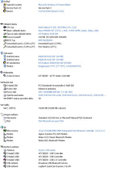Open the WDC WD800BB hard disk link
The width and height of the screenshot is (126, 172).
point(55,92)
